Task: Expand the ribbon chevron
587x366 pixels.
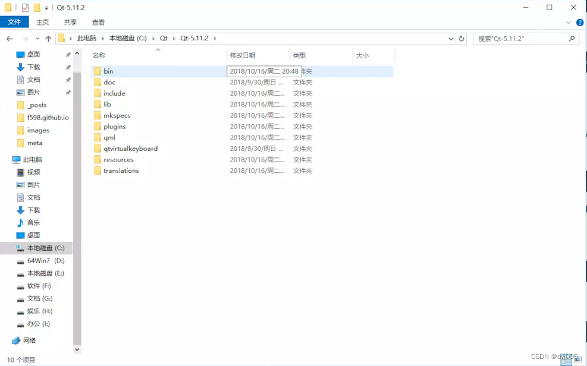Action: pyautogui.click(x=569, y=23)
